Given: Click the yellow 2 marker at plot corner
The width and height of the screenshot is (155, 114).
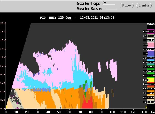Looking at the screenshot, I should (x=146, y=107).
